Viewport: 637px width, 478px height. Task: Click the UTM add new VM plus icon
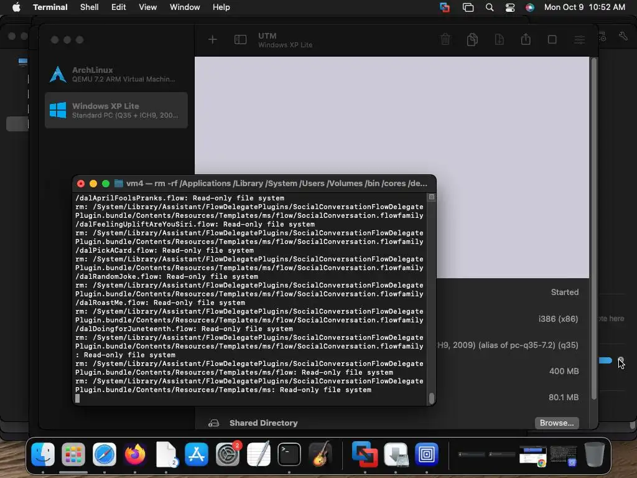coord(213,39)
